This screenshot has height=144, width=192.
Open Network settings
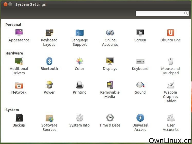[x=19, y=85]
